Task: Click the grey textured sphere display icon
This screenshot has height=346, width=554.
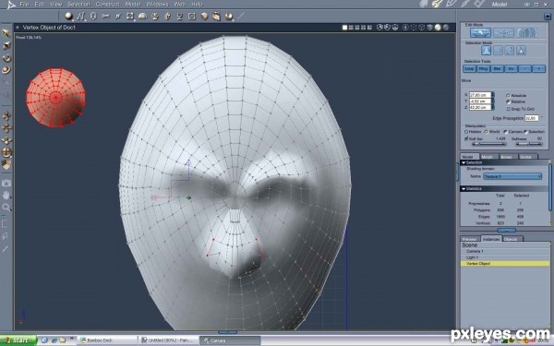Action: click(446, 28)
